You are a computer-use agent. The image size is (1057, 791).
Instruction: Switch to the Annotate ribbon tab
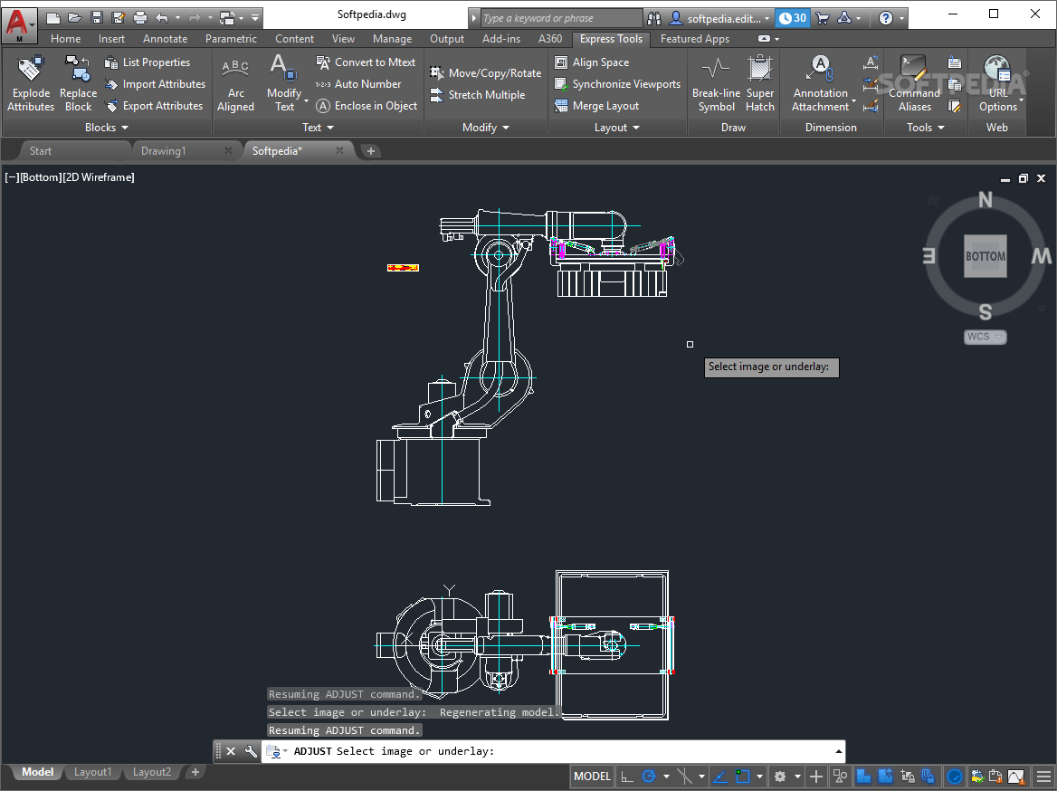point(165,39)
